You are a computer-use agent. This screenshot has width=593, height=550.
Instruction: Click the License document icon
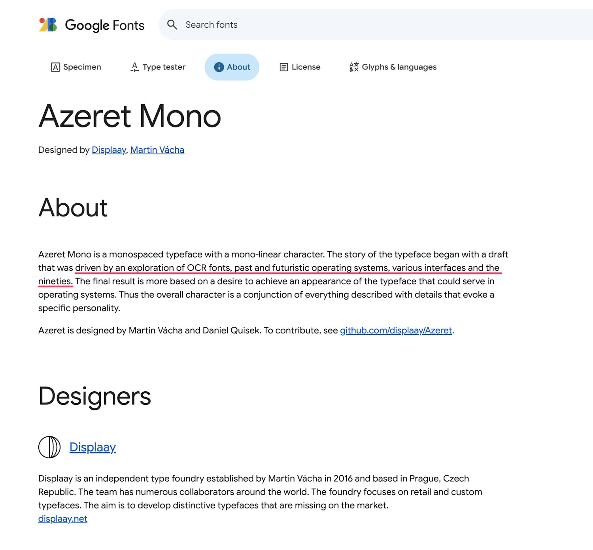point(283,67)
